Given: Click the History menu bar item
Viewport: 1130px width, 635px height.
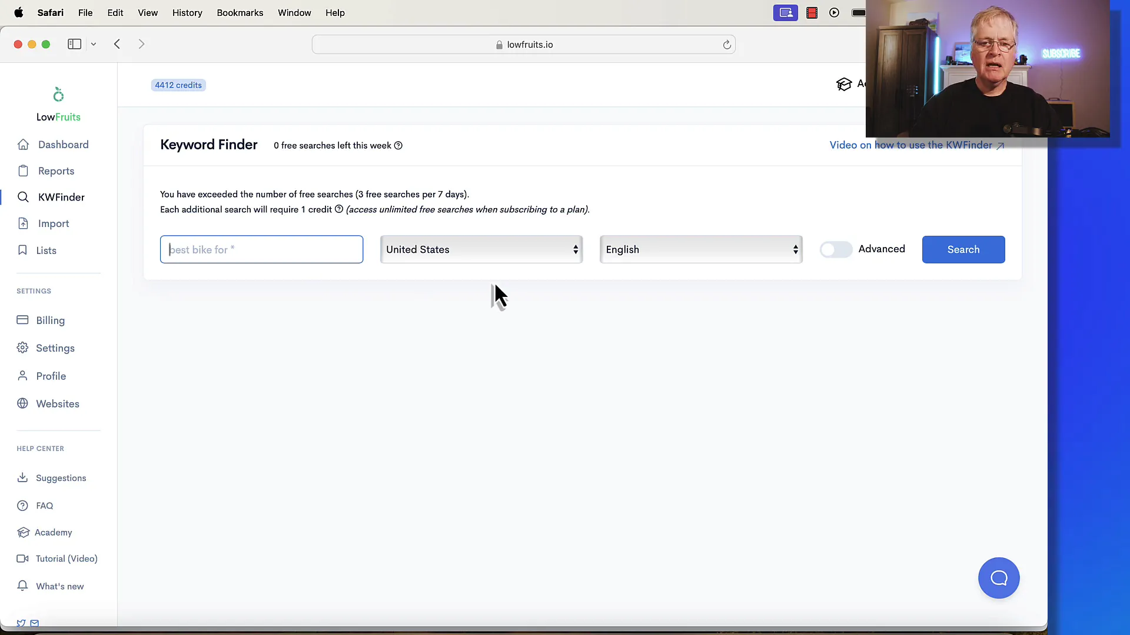Looking at the screenshot, I should click(188, 12).
